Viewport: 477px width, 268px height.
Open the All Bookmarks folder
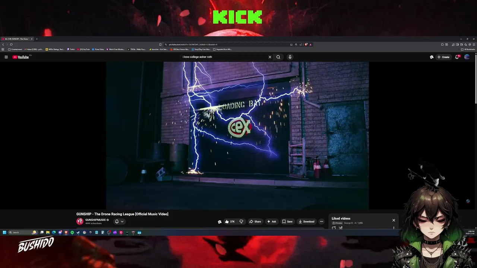tap(468, 49)
